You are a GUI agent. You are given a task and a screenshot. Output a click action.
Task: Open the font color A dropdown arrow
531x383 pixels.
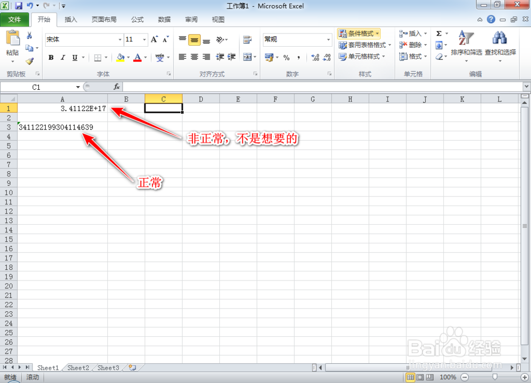pyautogui.click(x=144, y=57)
